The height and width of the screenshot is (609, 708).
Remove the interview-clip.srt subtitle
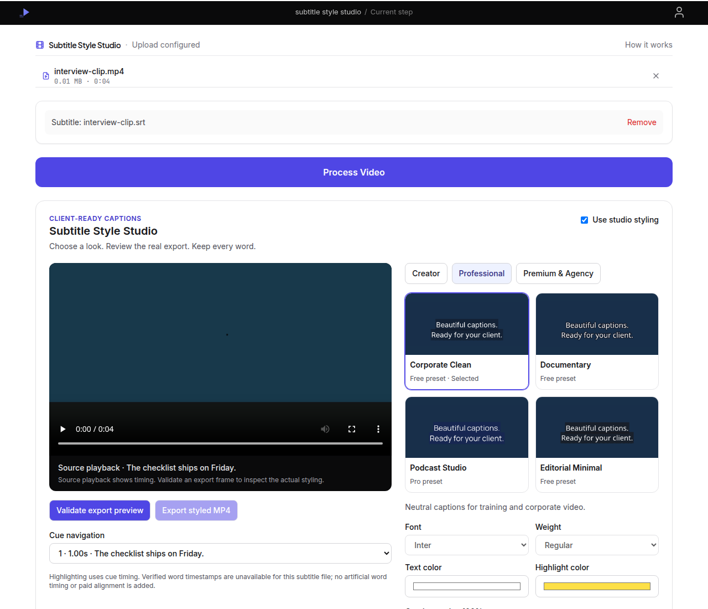point(642,122)
